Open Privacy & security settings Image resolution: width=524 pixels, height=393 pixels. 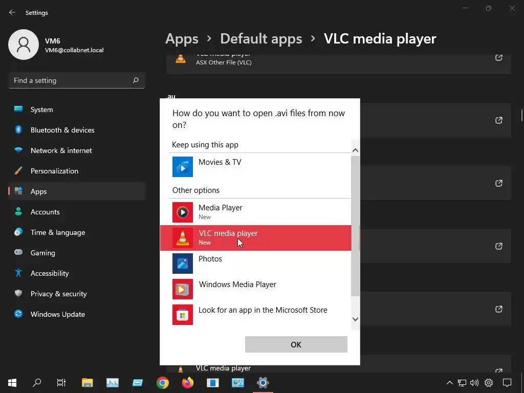tap(77, 294)
